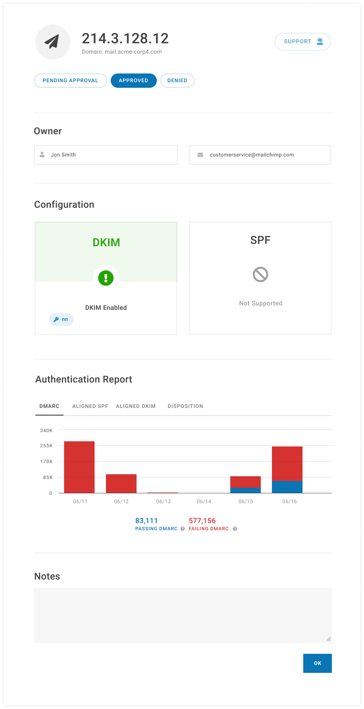
Task: Open the Aligned SPF tab
Action: [x=90, y=406]
